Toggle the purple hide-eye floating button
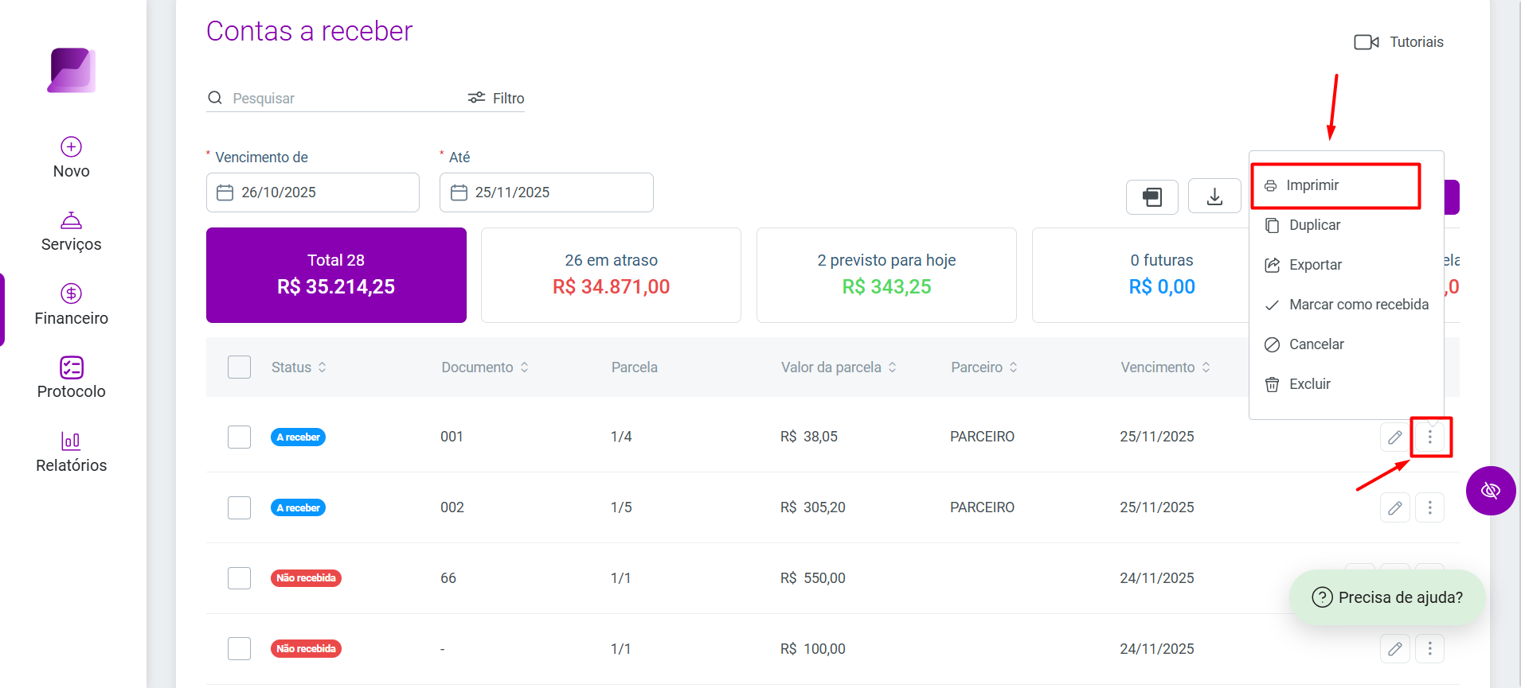 (x=1490, y=491)
